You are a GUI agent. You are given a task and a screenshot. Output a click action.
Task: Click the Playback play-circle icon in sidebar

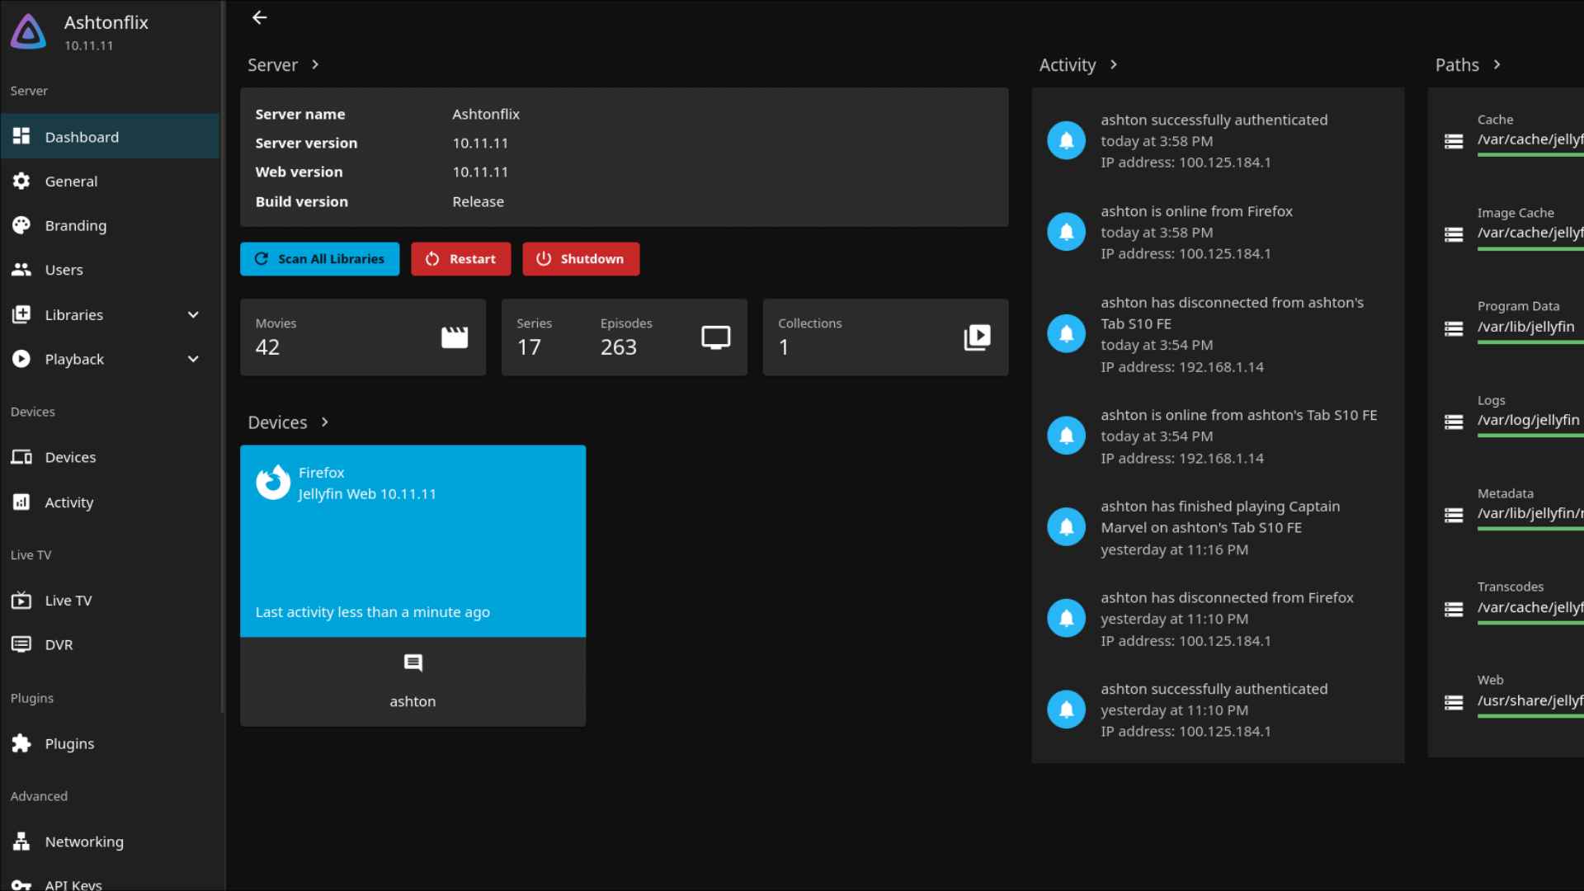pyautogui.click(x=21, y=359)
